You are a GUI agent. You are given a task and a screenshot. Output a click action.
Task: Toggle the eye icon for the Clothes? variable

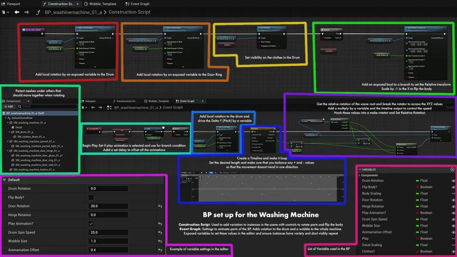453,252
